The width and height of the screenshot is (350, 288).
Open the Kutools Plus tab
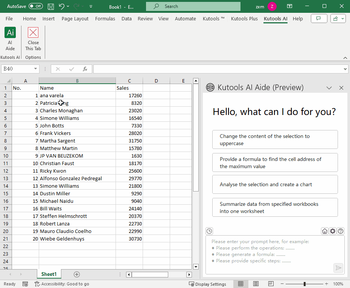coord(244,19)
